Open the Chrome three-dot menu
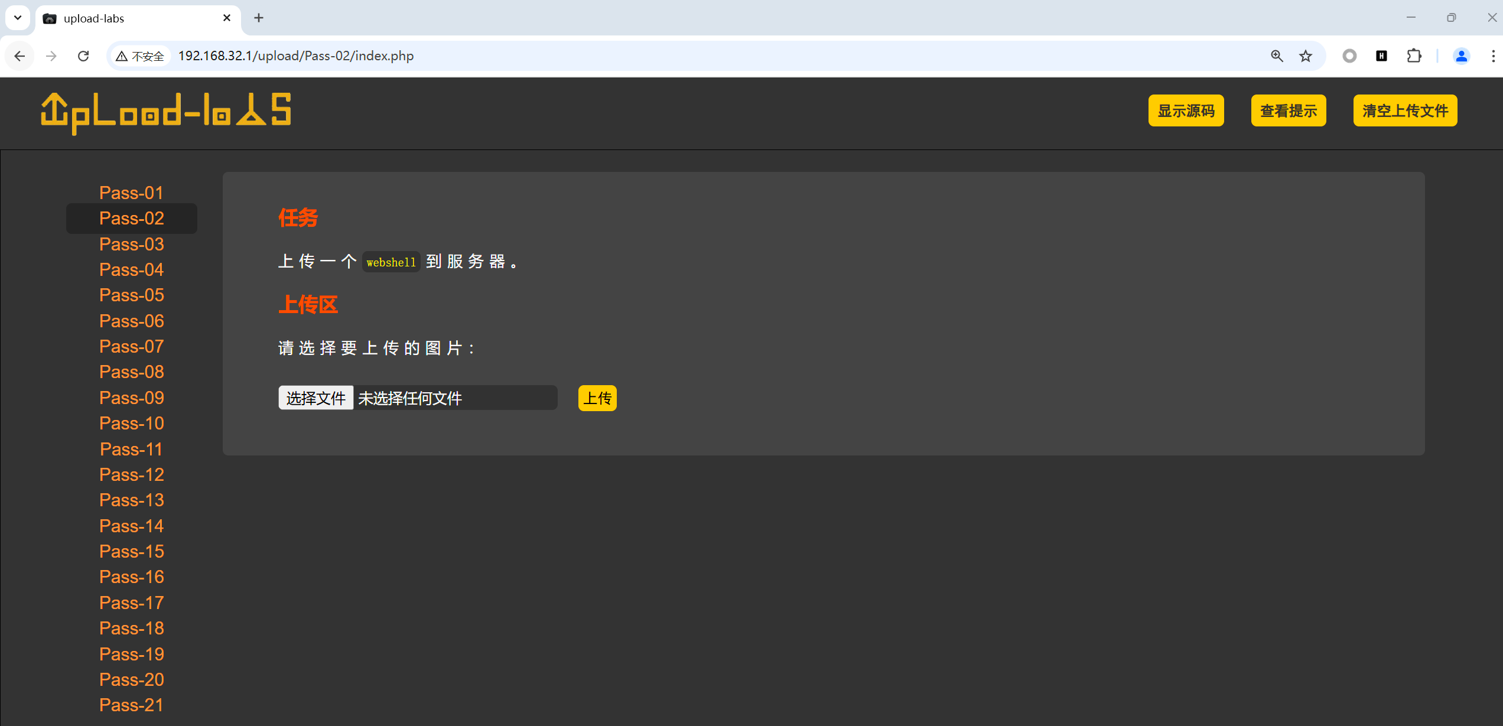Viewport: 1503px width, 726px height. 1493,56
